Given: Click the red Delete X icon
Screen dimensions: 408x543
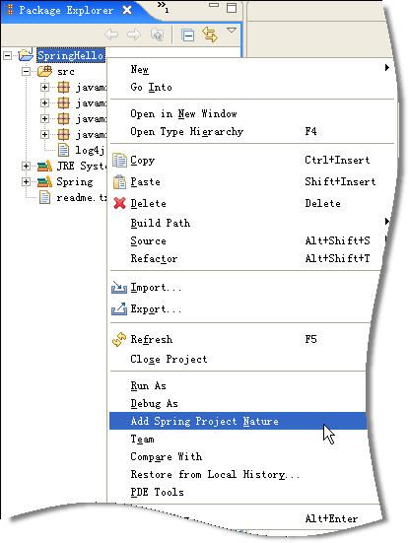Looking at the screenshot, I should point(119,203).
